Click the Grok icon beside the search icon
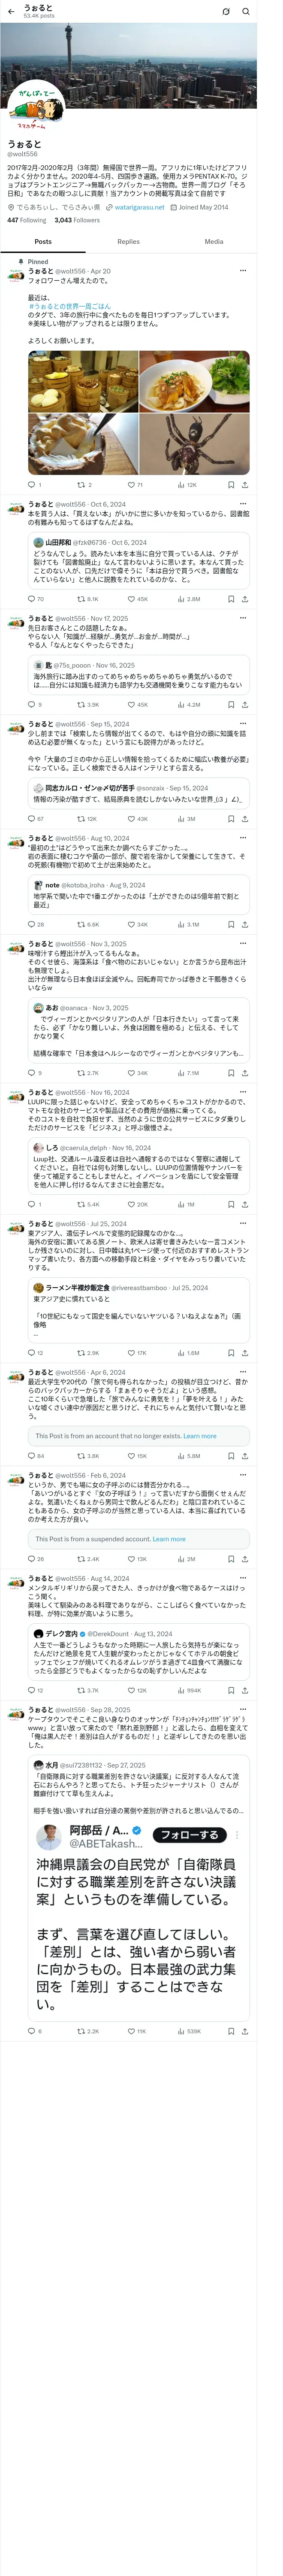Image resolution: width=283 pixels, height=2576 pixels. (226, 12)
